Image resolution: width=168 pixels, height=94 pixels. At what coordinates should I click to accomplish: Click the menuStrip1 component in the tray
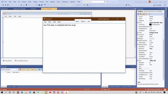point(7,61)
